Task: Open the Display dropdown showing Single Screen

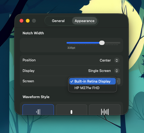Action: coord(117,71)
